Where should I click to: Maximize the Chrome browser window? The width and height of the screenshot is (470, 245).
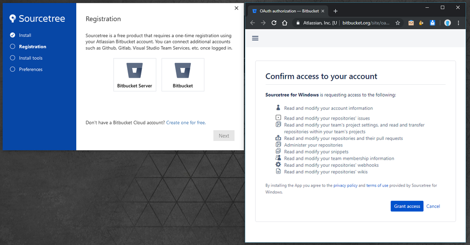tap(442, 8)
